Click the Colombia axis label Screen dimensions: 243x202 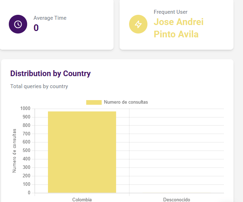[82, 200]
